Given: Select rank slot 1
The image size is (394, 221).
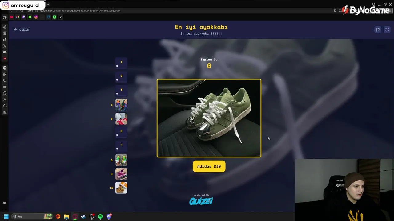Looking at the screenshot, I should point(121,64).
